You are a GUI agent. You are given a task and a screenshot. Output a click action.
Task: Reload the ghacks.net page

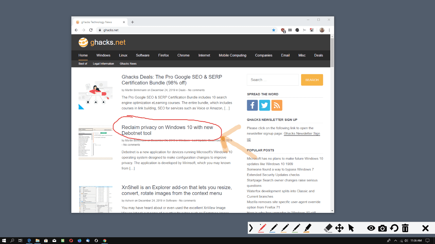(91, 30)
